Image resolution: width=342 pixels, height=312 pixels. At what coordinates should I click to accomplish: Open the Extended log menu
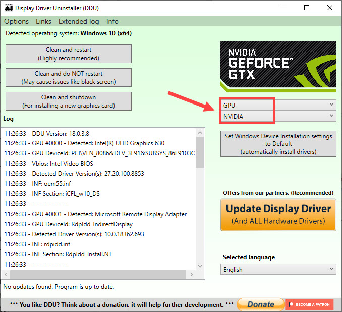[x=79, y=21]
